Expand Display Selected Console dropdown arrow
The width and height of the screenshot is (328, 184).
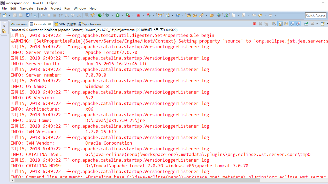pos(317,24)
